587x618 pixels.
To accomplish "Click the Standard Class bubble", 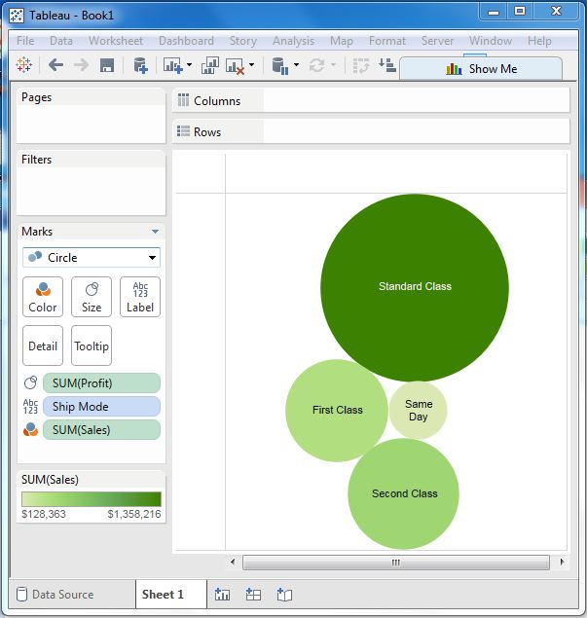I will (x=415, y=286).
